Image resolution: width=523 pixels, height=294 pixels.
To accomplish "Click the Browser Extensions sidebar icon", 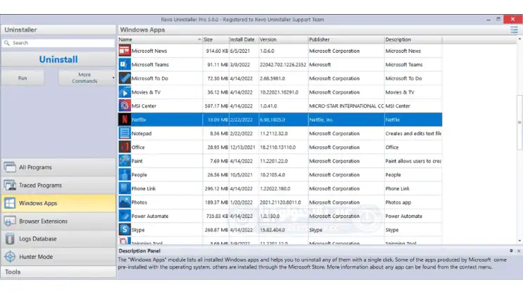I will point(10,221).
